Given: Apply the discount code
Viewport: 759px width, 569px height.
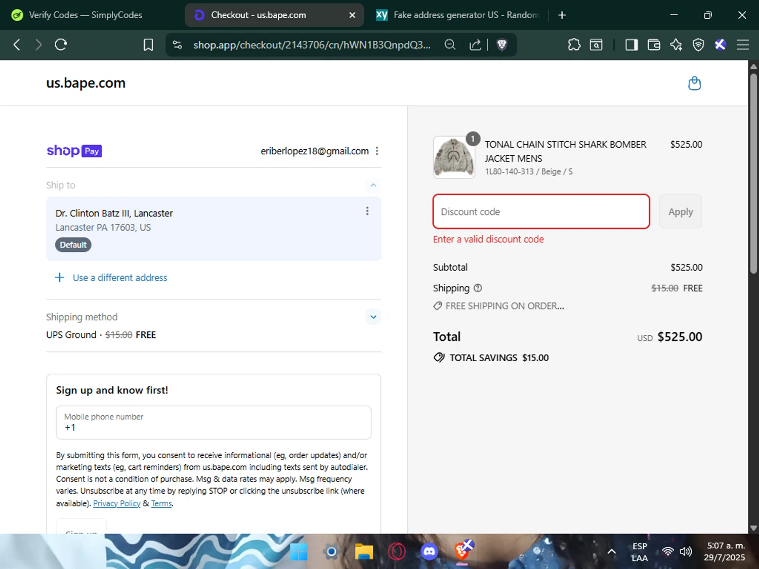Looking at the screenshot, I should 681,212.
